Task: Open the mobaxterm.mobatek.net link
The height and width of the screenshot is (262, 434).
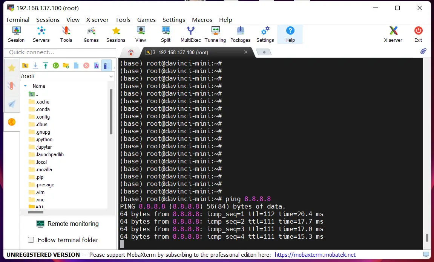Action: (x=315, y=255)
